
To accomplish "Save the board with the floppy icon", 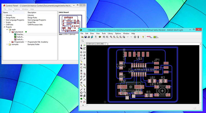I will (85, 37).
